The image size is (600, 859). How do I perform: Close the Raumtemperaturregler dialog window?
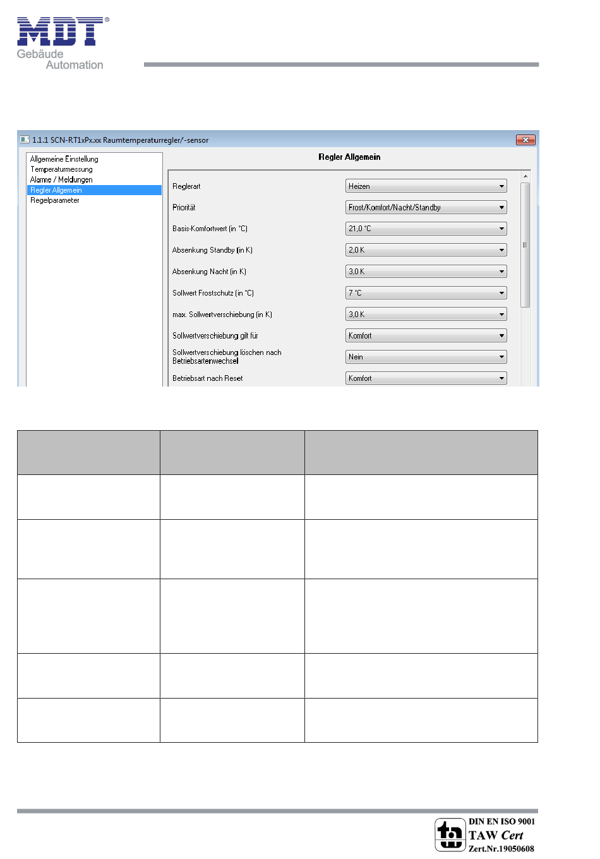[x=525, y=140]
